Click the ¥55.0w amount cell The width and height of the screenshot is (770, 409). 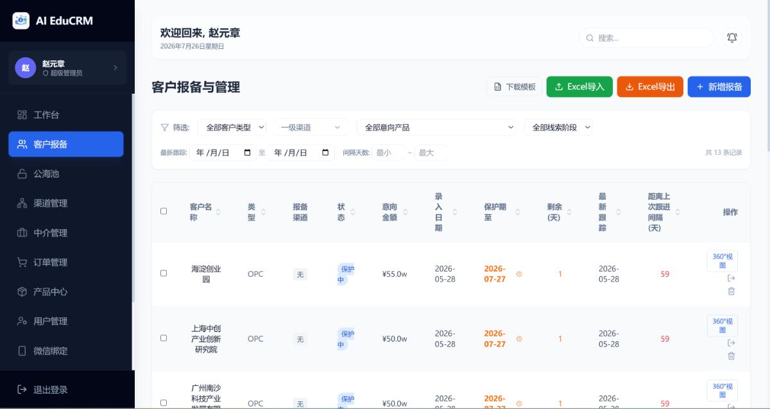click(395, 274)
